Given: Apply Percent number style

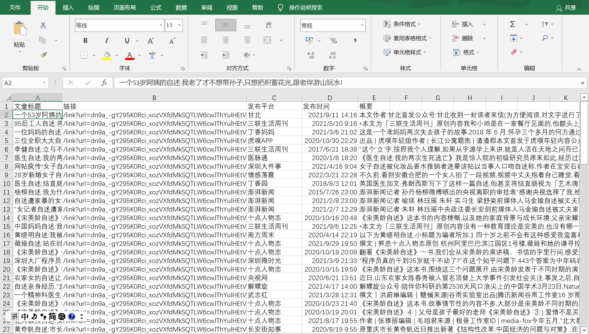Looking at the screenshot, I should 334,40.
